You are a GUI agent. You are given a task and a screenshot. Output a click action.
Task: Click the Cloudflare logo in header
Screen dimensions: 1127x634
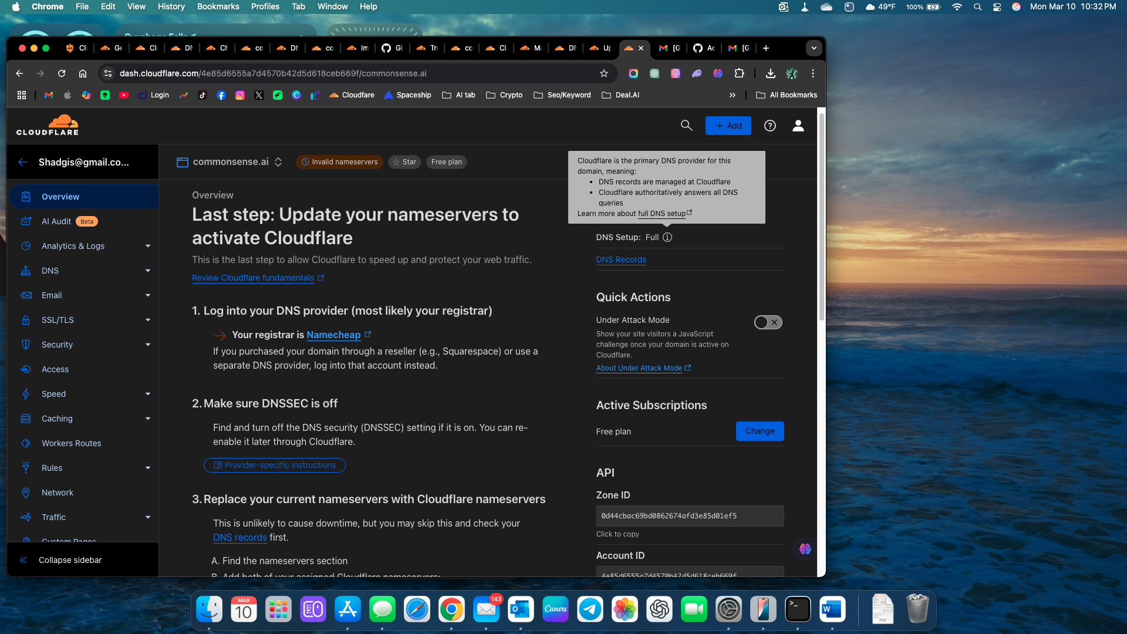pos(48,125)
